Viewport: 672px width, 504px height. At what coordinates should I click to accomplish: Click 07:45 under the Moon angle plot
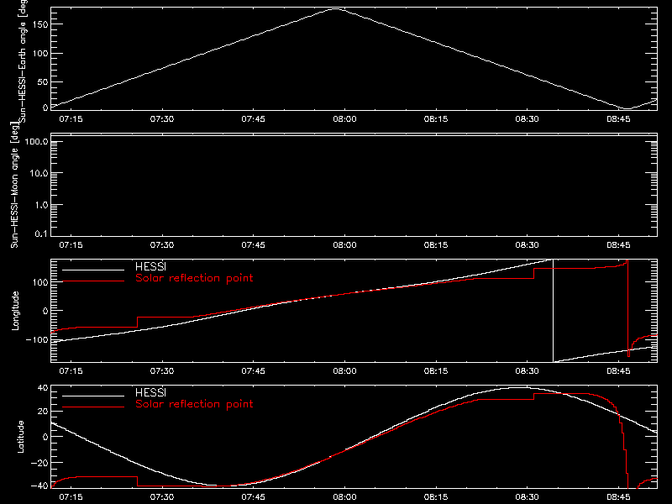(254, 245)
